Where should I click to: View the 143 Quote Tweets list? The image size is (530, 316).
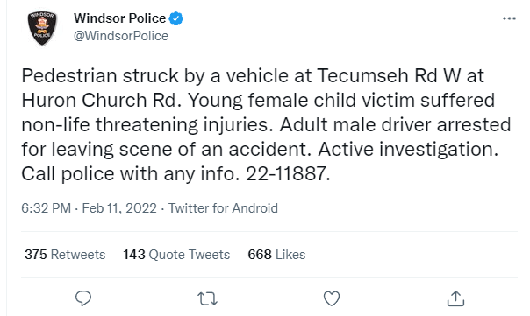coord(176,255)
